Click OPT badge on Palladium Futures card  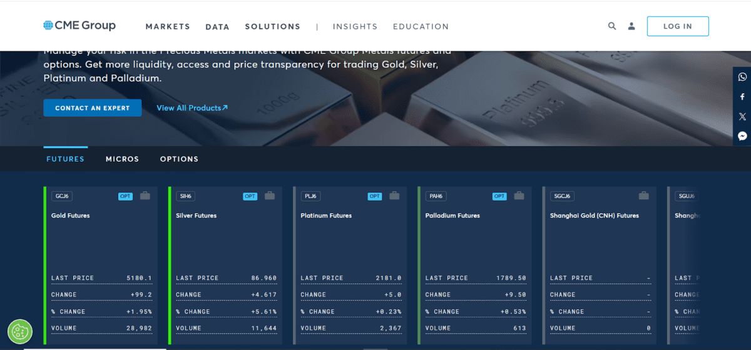coord(499,196)
